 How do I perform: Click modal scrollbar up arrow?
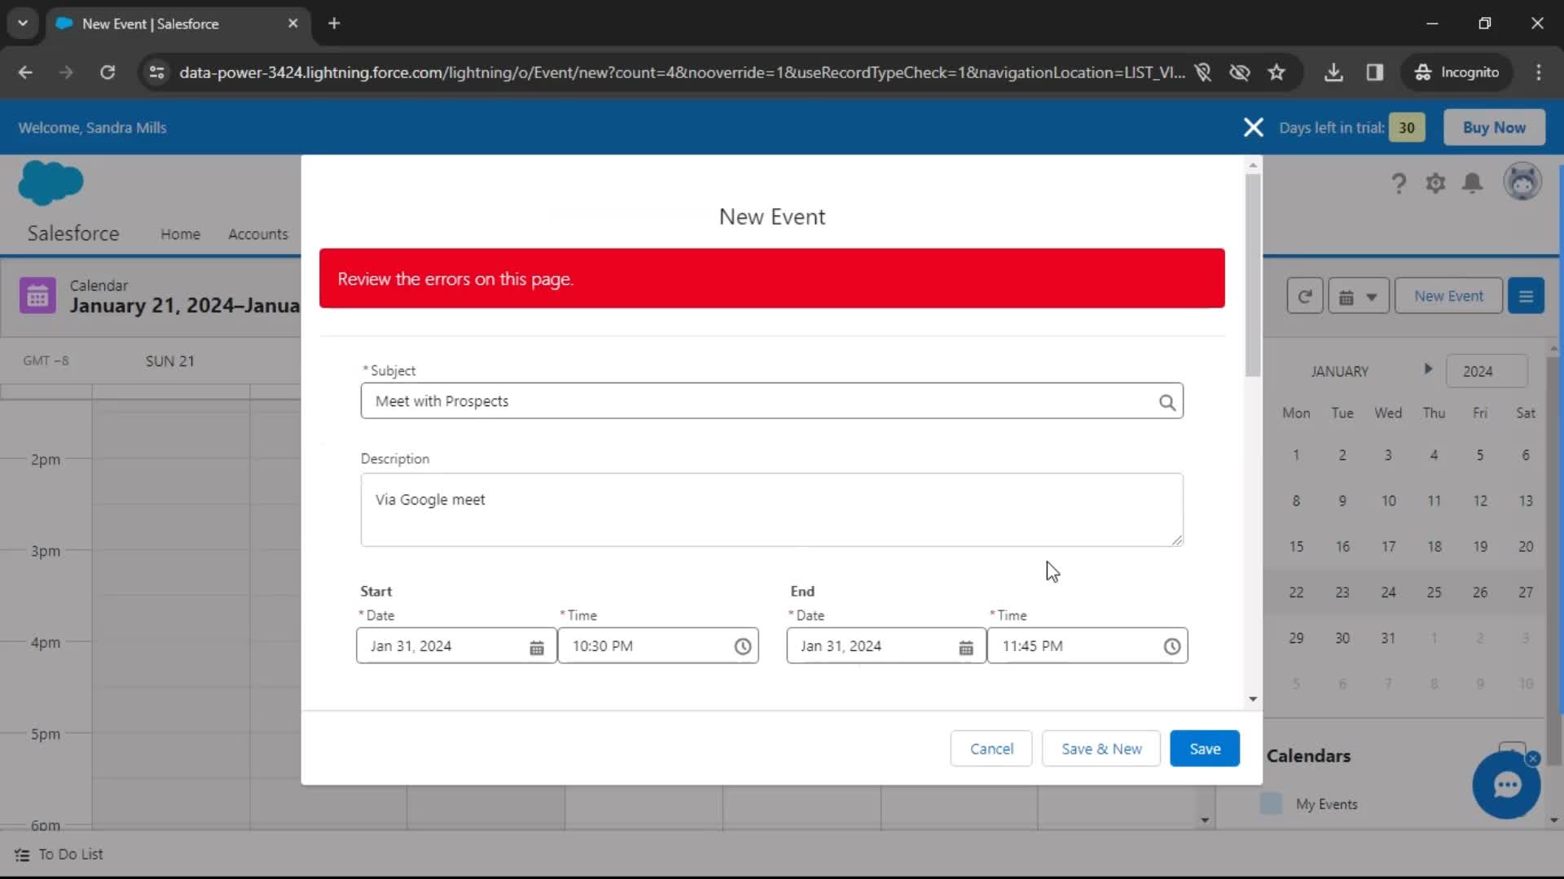(1253, 165)
